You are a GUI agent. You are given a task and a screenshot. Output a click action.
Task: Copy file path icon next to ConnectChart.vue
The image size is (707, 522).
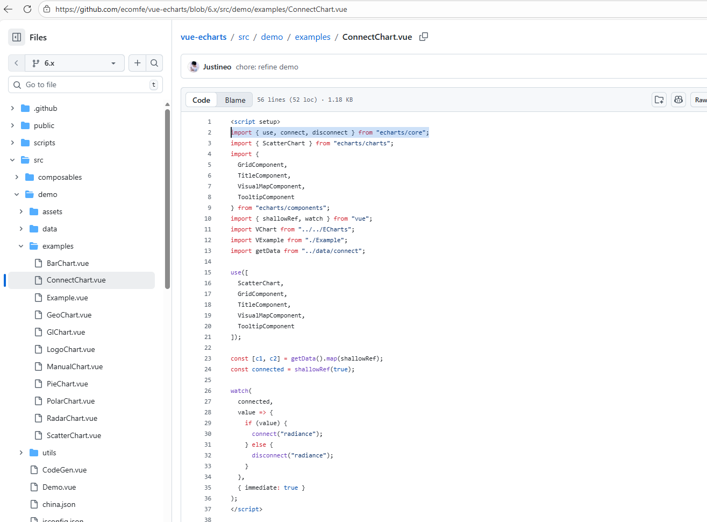pyautogui.click(x=424, y=37)
